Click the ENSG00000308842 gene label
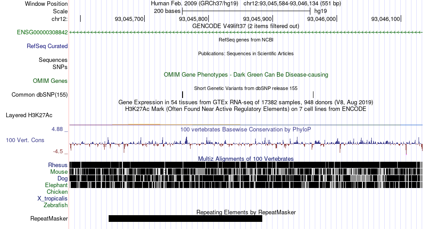The height and width of the screenshot is (229, 423). coord(42,33)
